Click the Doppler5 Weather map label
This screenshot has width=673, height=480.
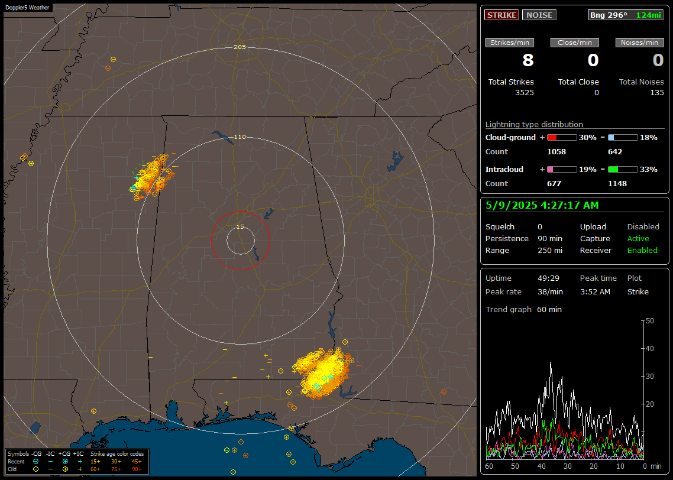pos(27,8)
